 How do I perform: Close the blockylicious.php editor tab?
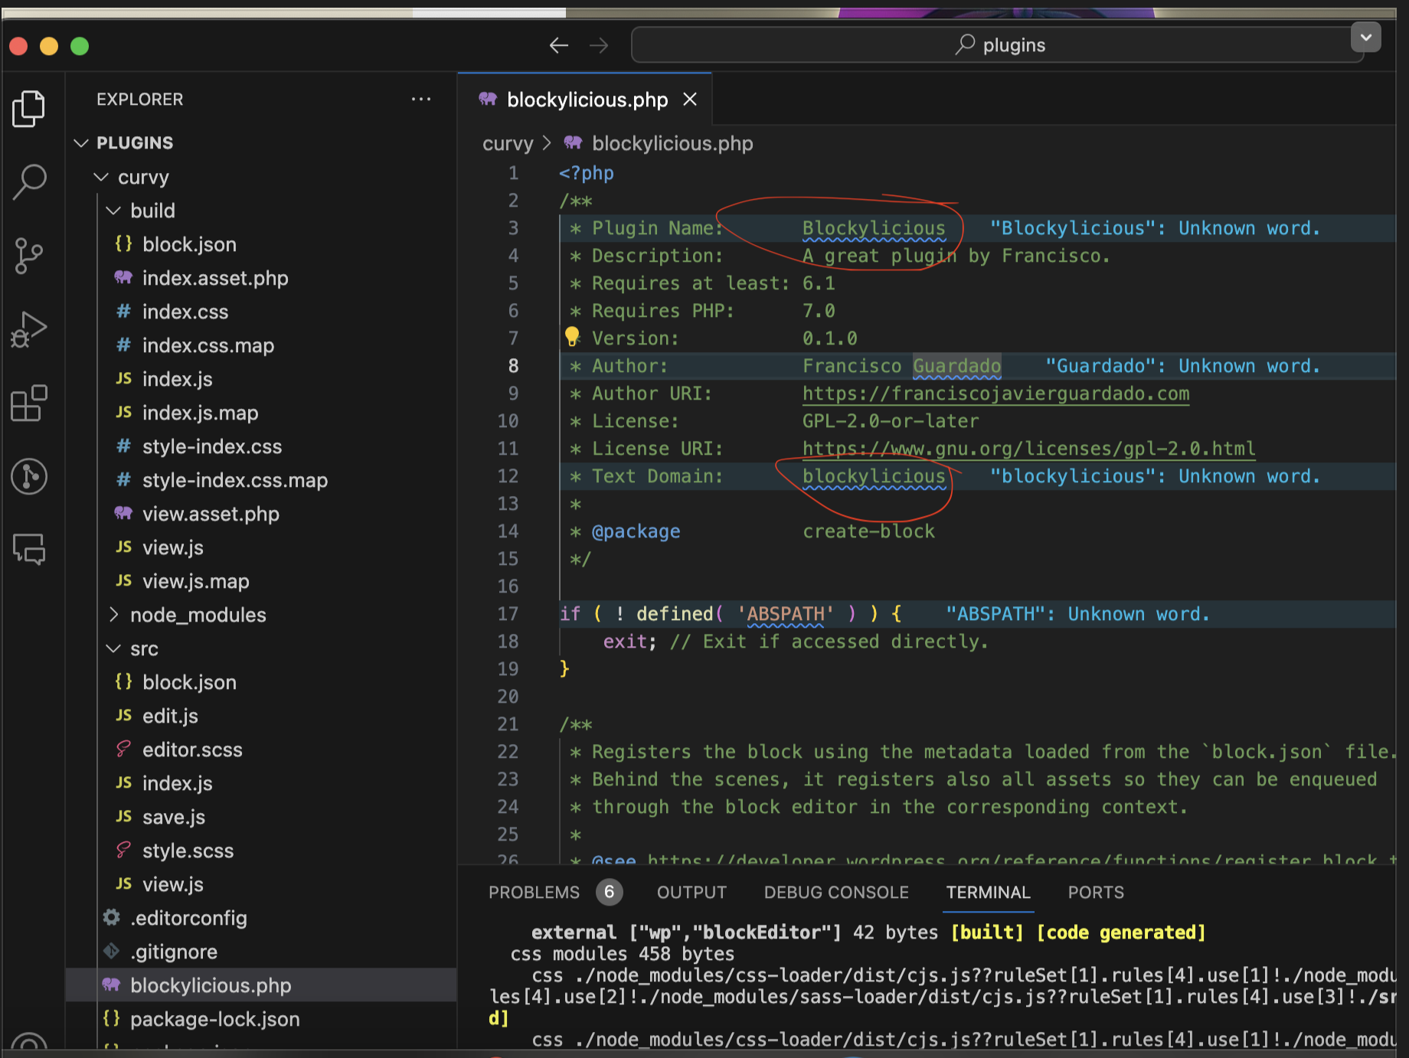tap(690, 100)
